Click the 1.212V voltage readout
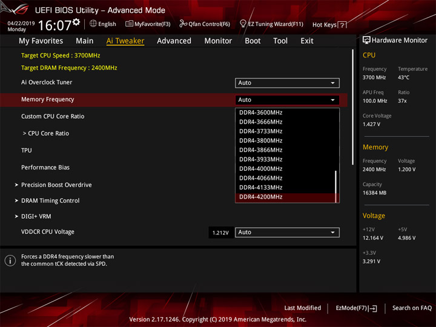436x327 pixels. click(x=220, y=233)
